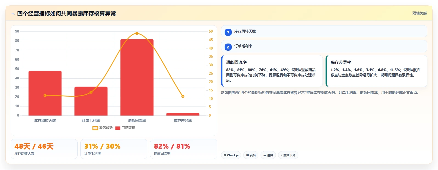Click the 表格 tag
This screenshot has height=170, width=438.
[x=251, y=155]
